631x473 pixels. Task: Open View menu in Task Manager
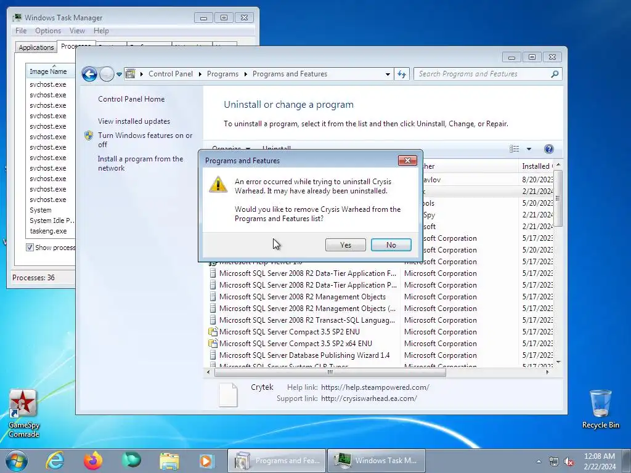pos(77,31)
